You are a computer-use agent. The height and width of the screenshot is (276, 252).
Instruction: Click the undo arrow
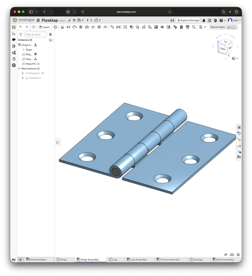20,27
